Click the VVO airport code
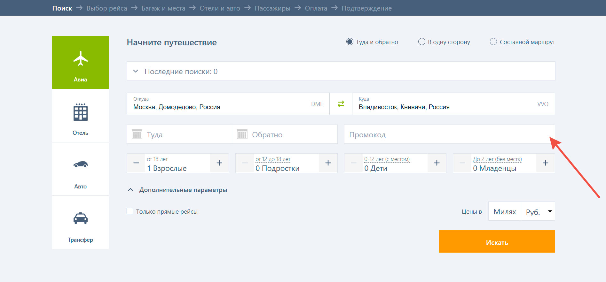This screenshot has width=606, height=282. click(543, 104)
